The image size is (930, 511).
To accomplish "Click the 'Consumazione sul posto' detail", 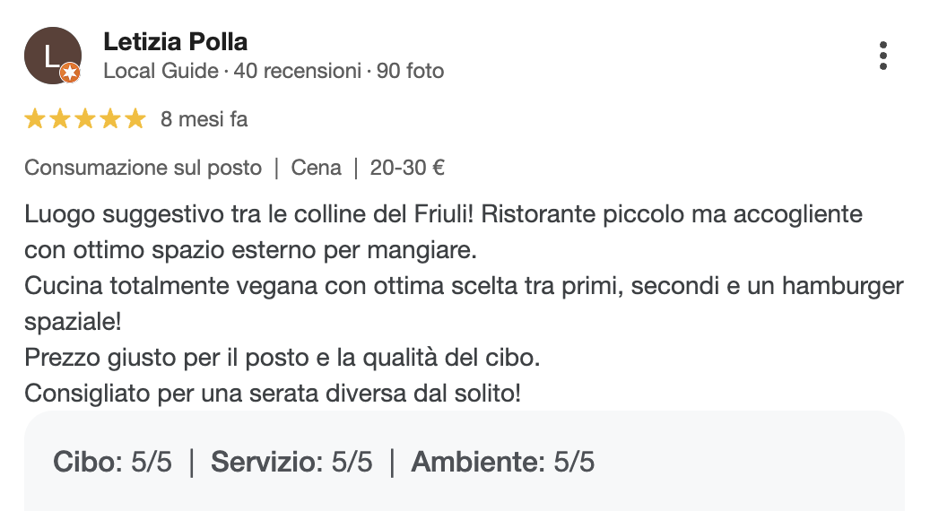I will coord(143,168).
